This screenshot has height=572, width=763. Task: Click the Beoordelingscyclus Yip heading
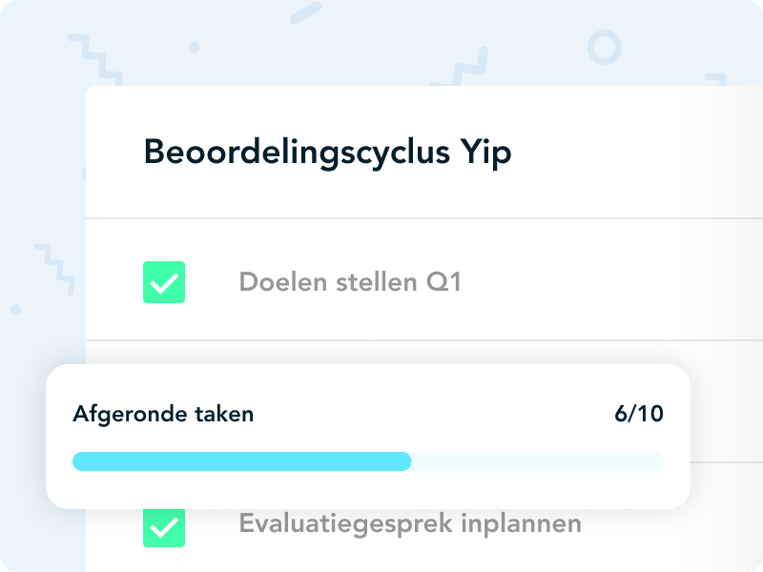(x=327, y=153)
